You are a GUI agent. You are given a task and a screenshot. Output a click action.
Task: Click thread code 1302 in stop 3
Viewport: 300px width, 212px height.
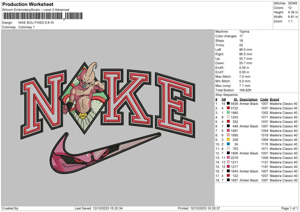click(x=264, y=112)
